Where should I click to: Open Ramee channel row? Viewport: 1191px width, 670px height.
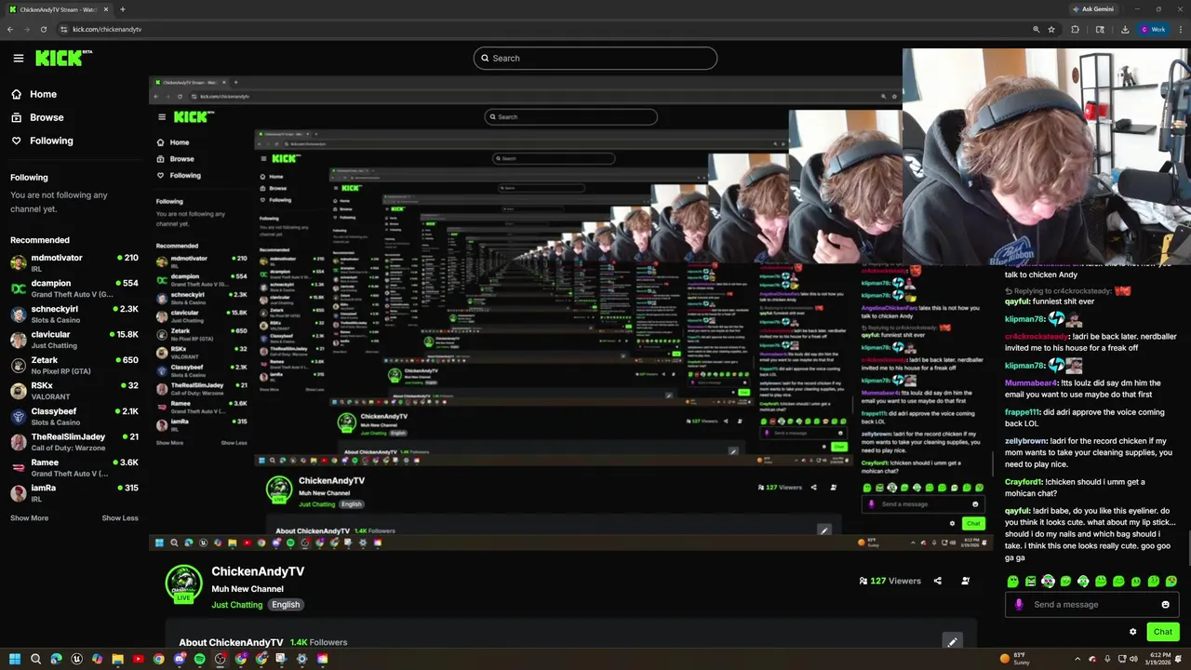click(x=74, y=467)
